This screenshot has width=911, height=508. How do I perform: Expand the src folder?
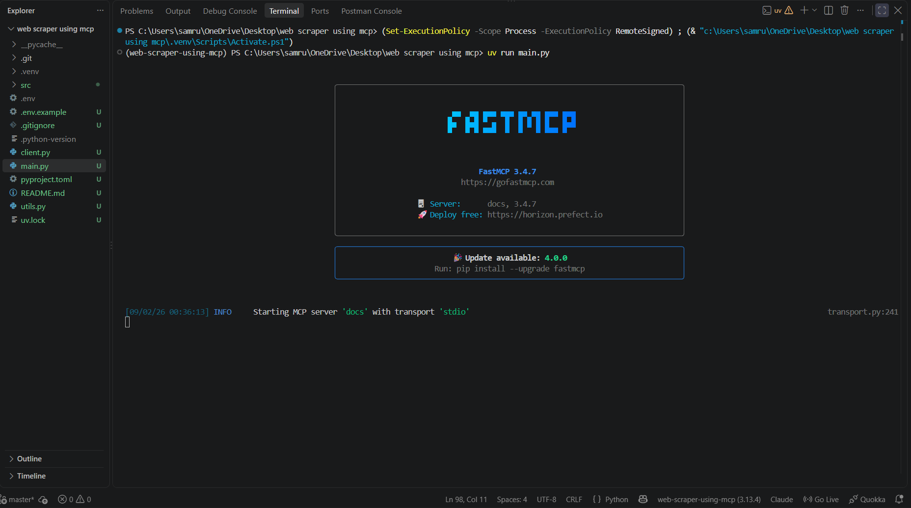point(55,85)
